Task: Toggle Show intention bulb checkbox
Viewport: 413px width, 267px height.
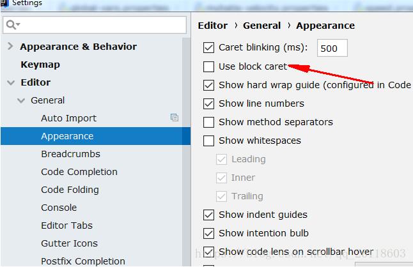Action: 208,233
